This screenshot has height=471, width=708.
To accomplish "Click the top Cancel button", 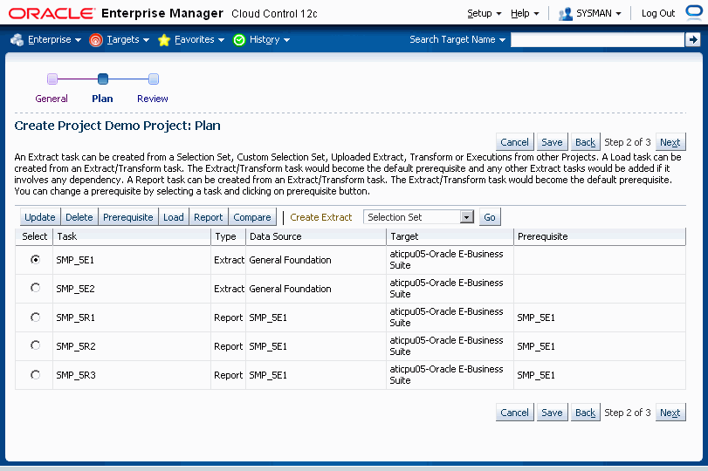I will coord(514,142).
